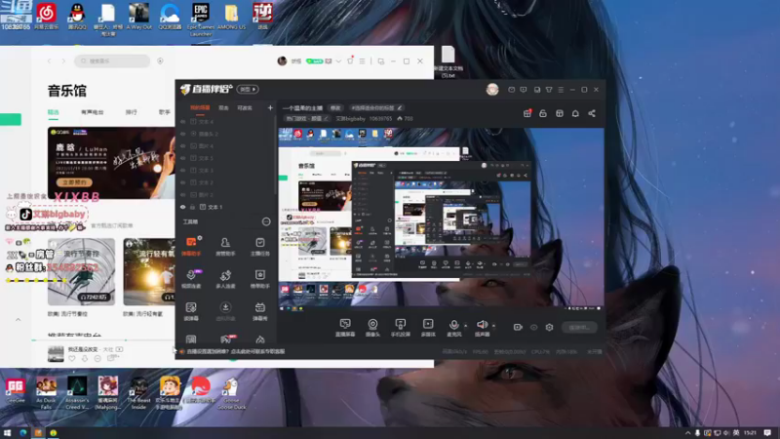Add a 手机投屏 phone casting source
This screenshot has height=439, width=780.
point(401,328)
